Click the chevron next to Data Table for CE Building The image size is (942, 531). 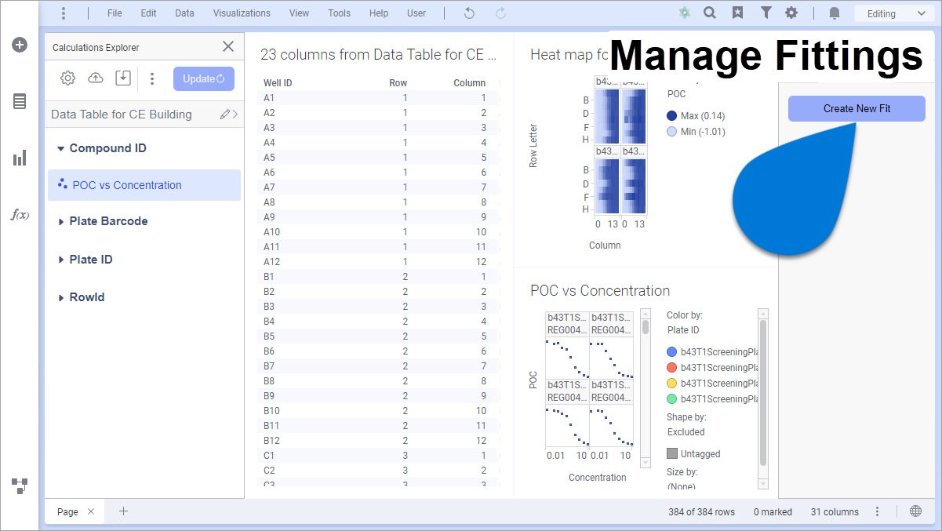pyautogui.click(x=235, y=115)
